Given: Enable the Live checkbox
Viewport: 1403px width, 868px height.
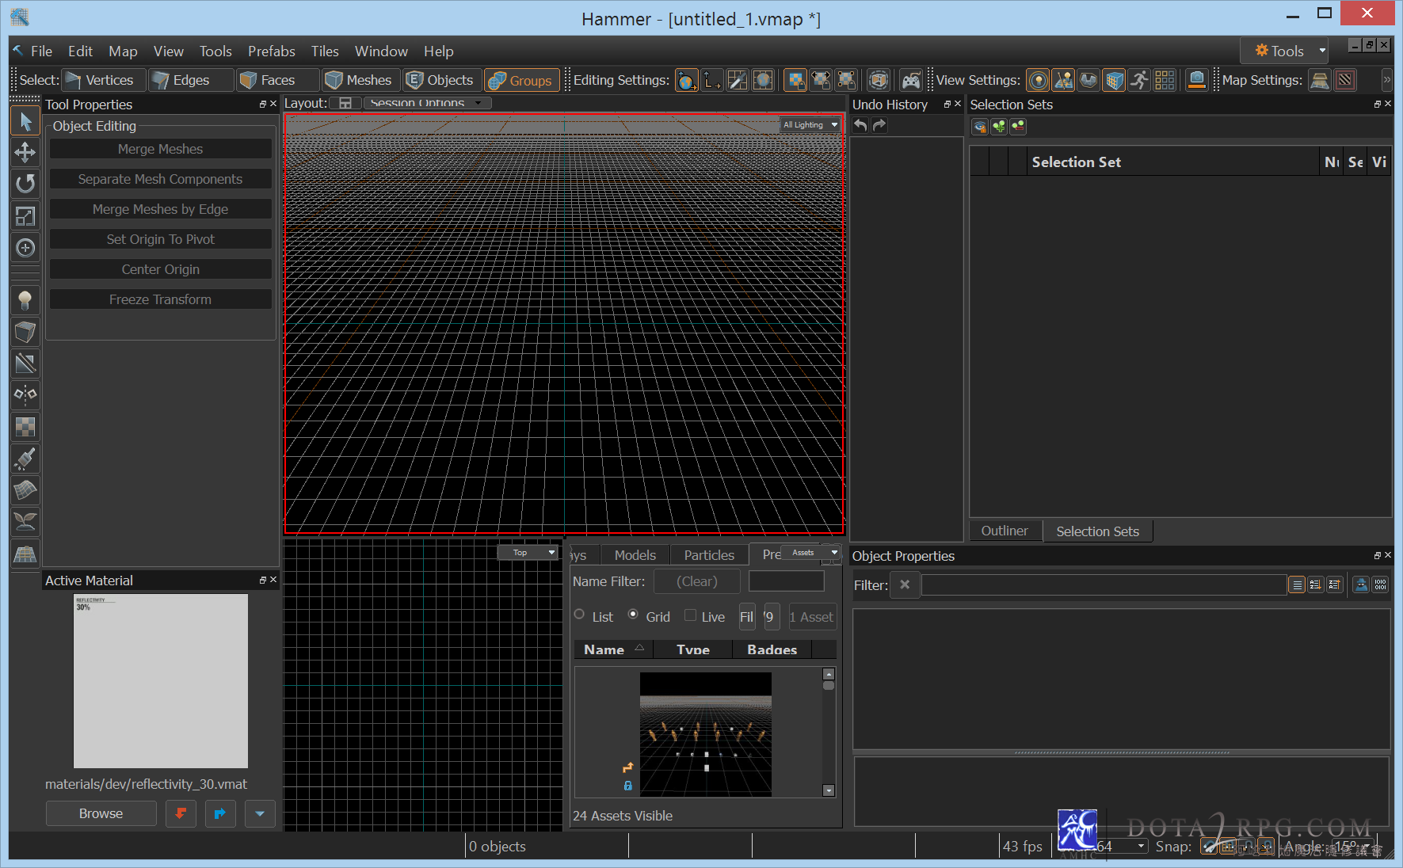Looking at the screenshot, I should pos(690,615).
